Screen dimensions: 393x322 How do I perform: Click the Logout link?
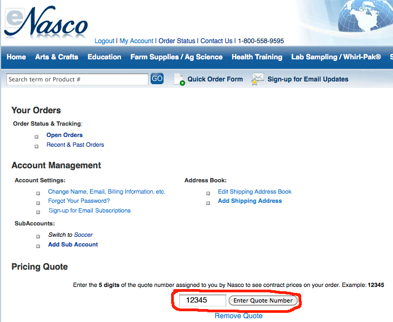[104, 41]
